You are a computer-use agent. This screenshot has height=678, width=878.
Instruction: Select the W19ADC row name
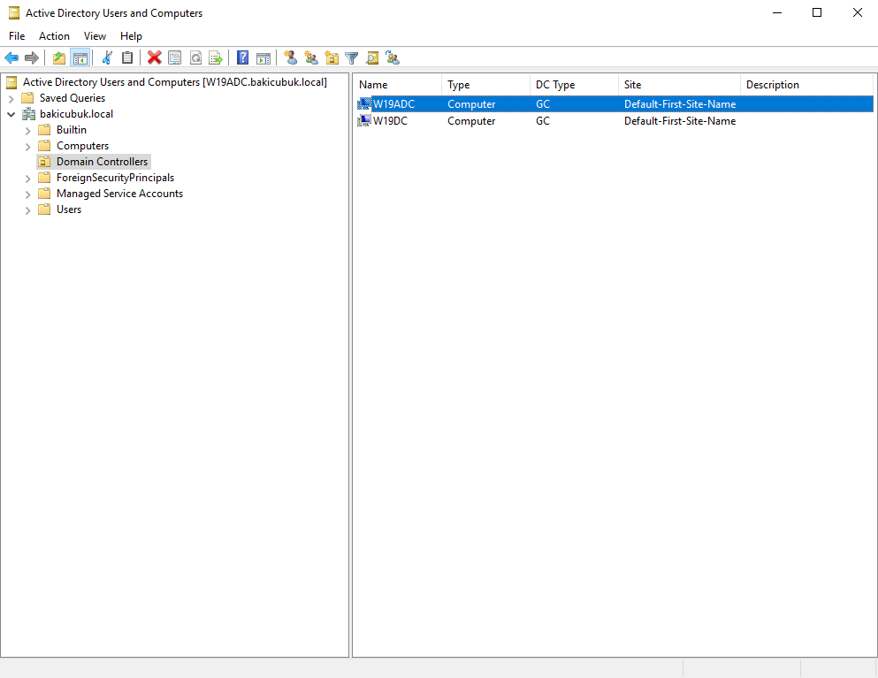pyautogui.click(x=394, y=104)
